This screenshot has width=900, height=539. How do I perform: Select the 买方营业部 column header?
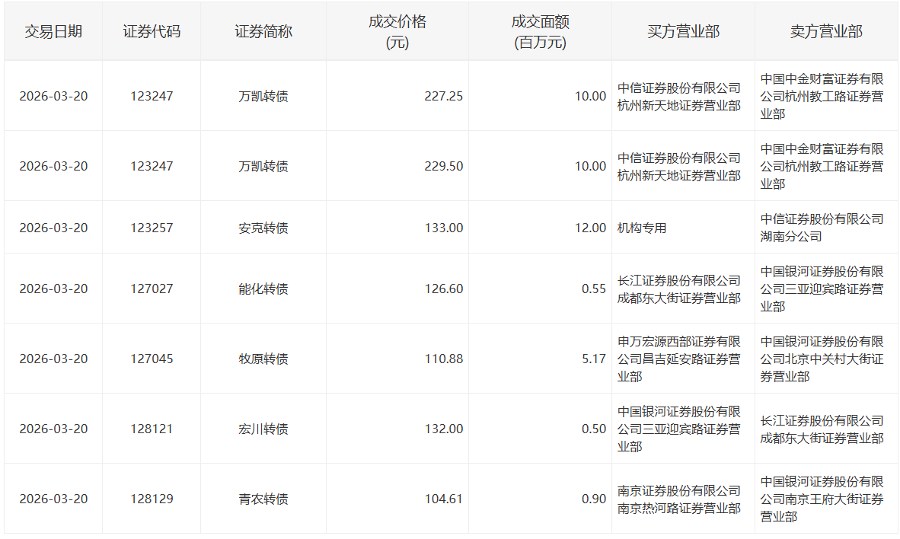click(683, 32)
